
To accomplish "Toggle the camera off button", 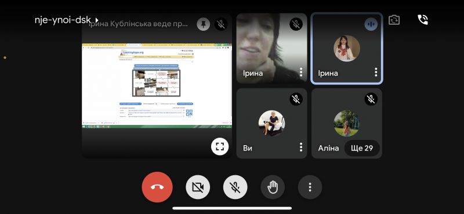I will (198, 187).
